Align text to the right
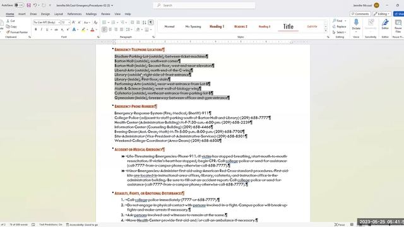 pyautogui.click(x=116, y=30)
